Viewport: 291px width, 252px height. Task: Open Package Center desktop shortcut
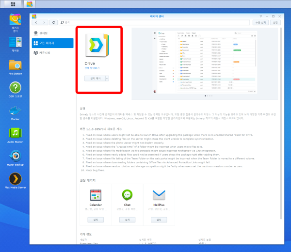pyautogui.click(x=15, y=23)
